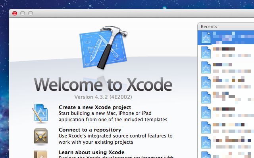Open "Learn about using Xcode" title
Screen dimensions: 254x158
pos(92,152)
